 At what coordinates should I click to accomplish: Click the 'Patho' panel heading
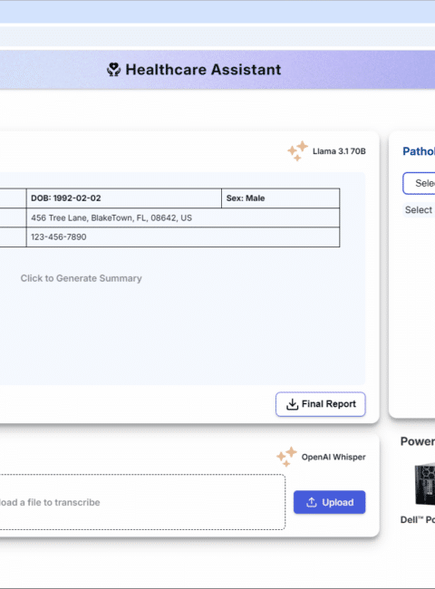[419, 151]
